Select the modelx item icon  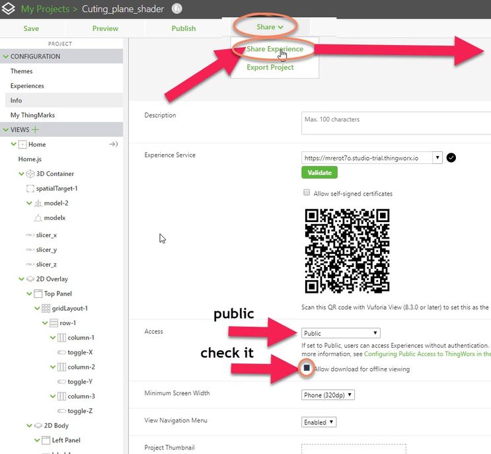coord(38,218)
